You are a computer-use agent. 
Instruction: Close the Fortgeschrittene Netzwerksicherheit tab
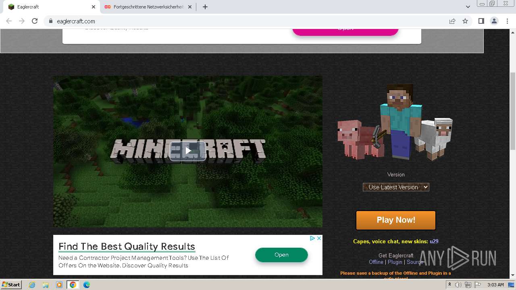pos(190,7)
